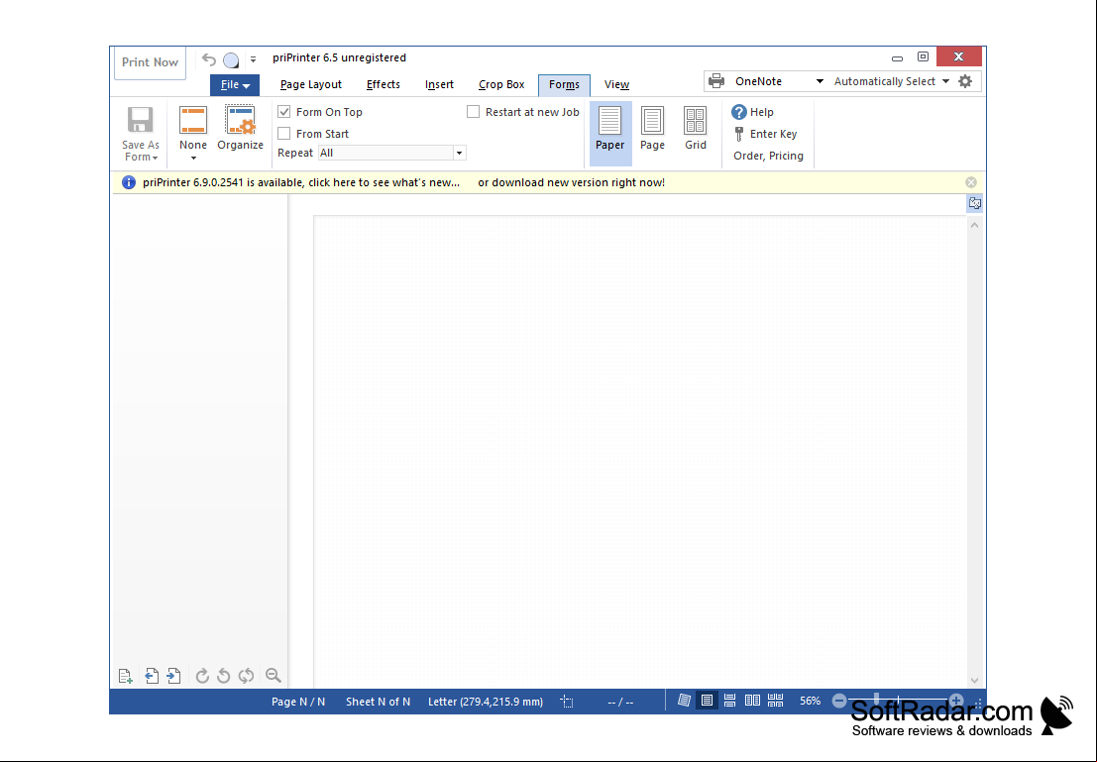
Task: Open the Insert tab
Action: coord(439,84)
